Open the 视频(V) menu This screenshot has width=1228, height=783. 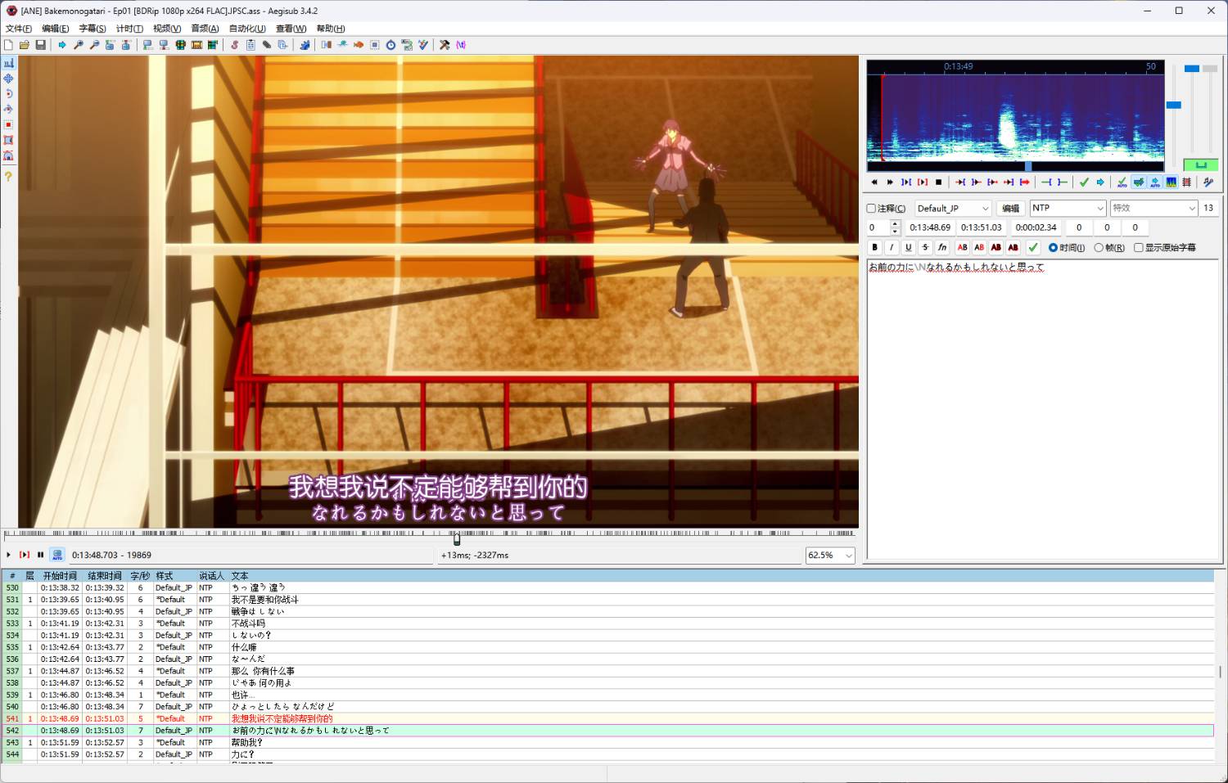(x=167, y=29)
